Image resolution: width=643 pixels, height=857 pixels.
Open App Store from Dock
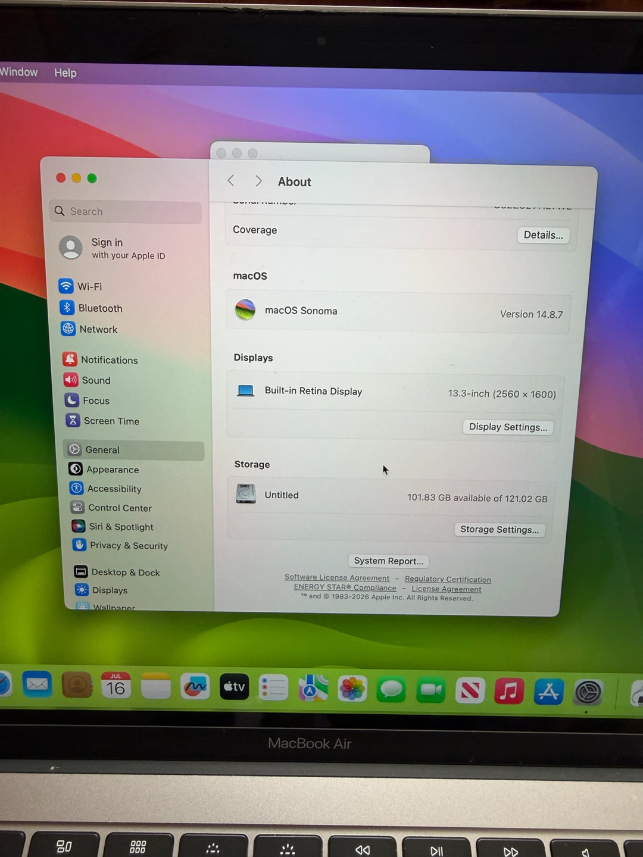pos(548,692)
